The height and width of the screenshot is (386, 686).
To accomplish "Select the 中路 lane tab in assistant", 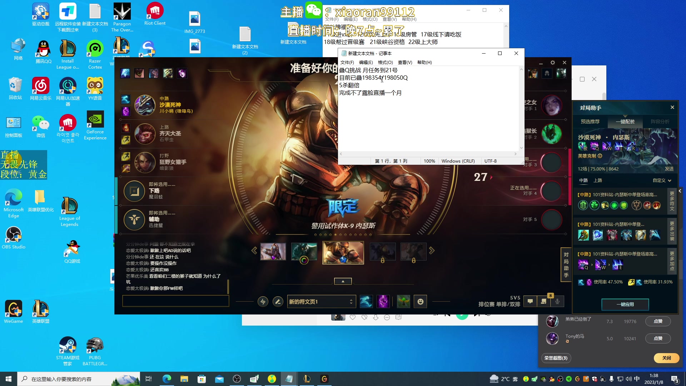I will 583,180.
